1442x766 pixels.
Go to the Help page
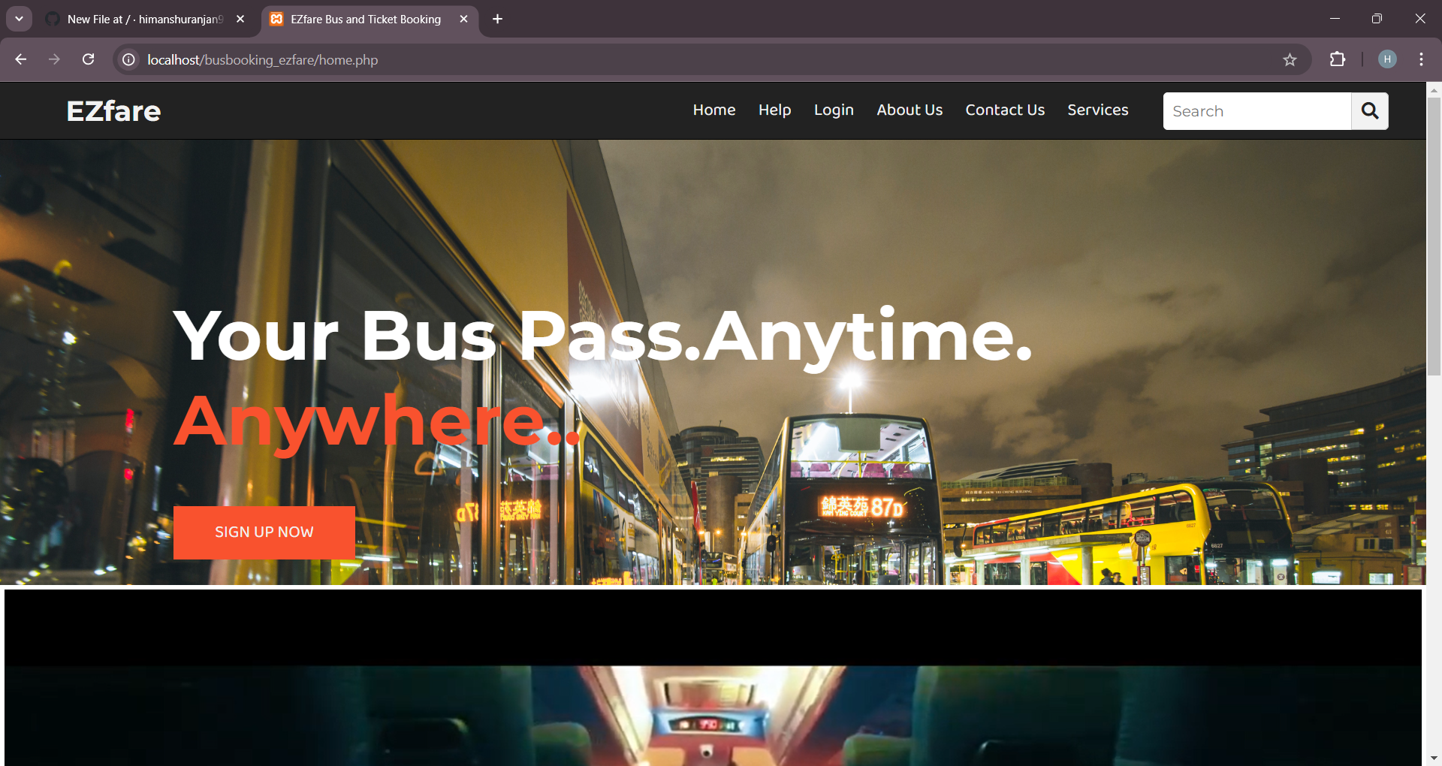click(774, 110)
